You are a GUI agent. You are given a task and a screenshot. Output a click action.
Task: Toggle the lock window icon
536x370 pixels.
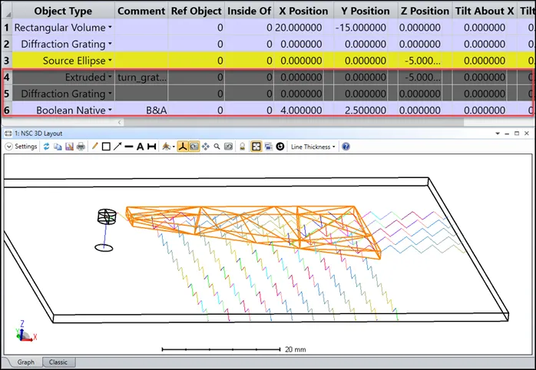242,147
